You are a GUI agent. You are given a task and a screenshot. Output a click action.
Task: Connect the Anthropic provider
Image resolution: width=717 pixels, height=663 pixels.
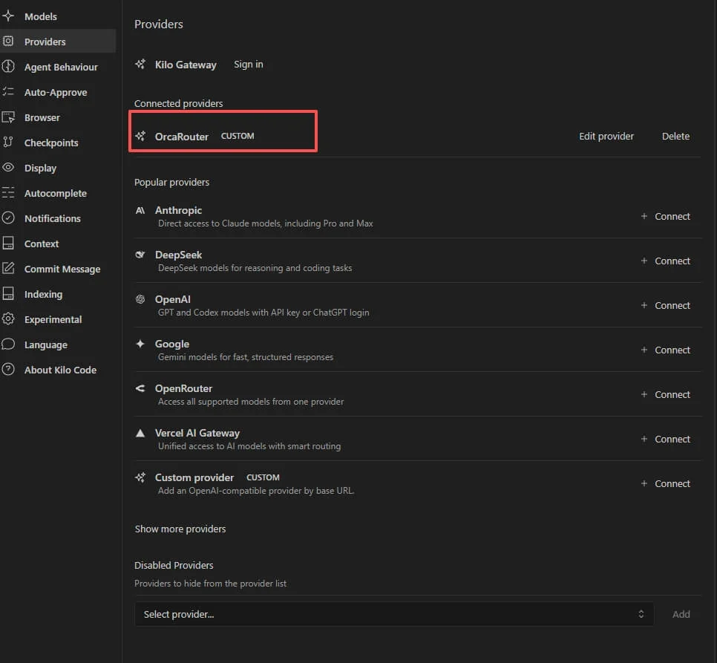click(666, 216)
